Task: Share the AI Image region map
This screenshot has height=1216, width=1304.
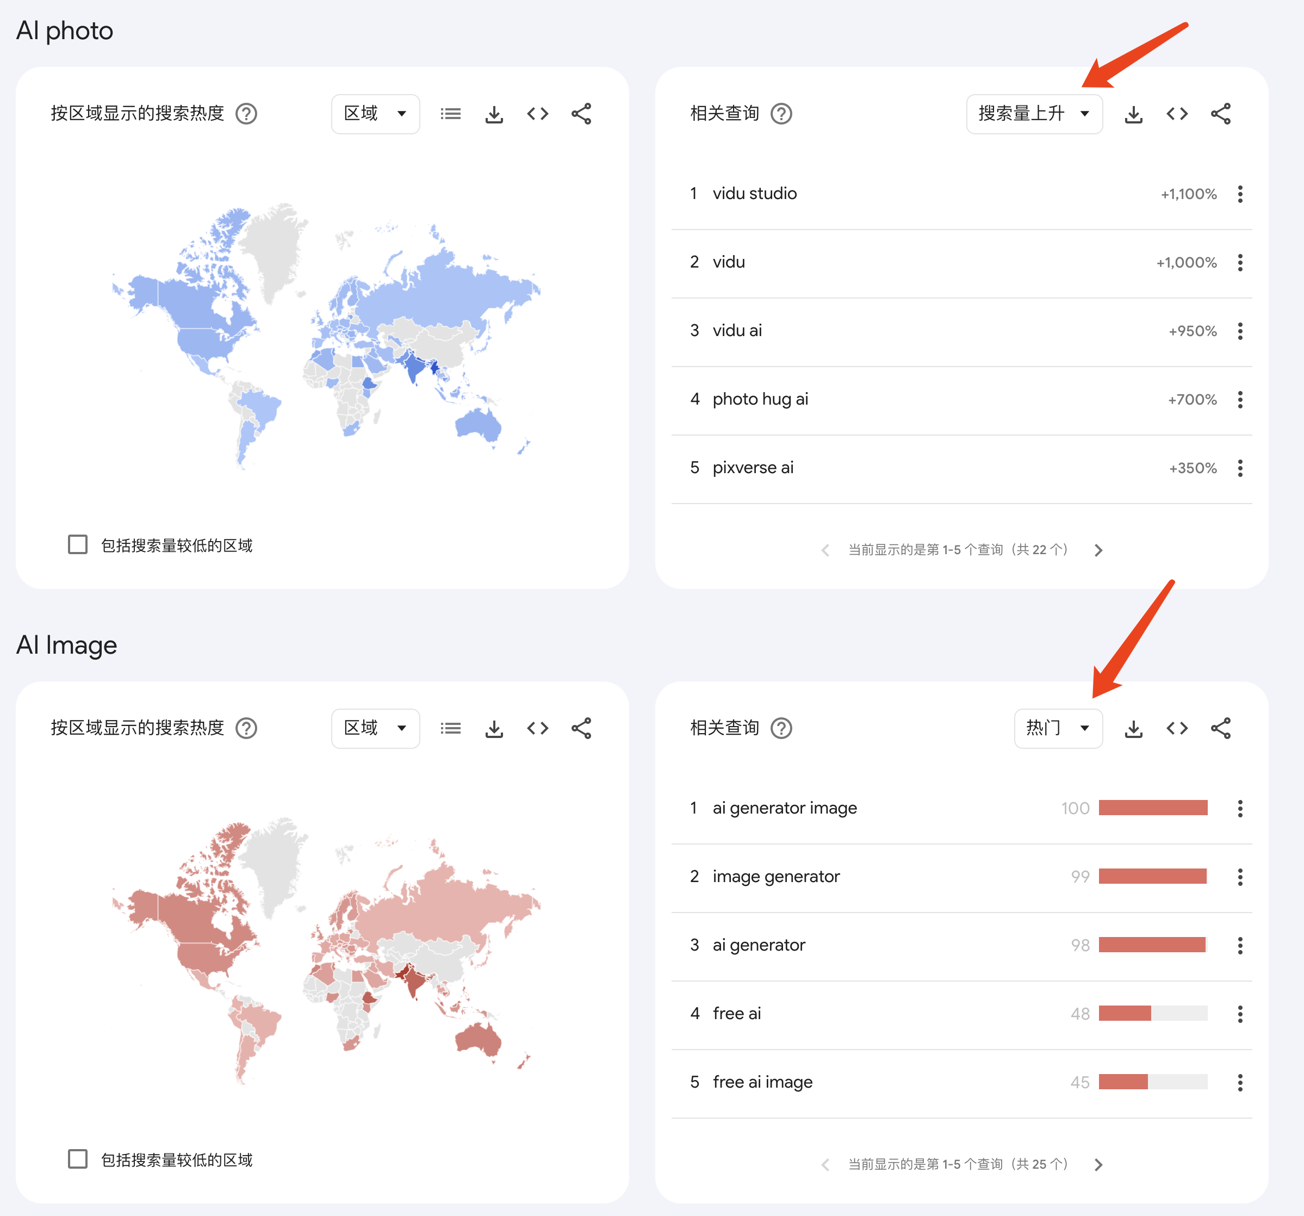Action: (x=581, y=728)
